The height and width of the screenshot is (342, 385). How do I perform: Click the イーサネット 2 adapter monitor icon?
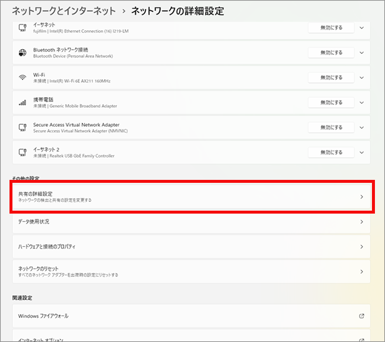point(23,152)
